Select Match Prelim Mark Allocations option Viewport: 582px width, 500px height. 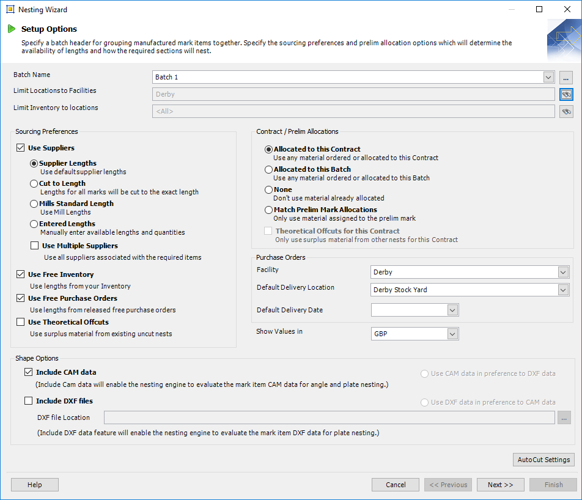(x=268, y=210)
